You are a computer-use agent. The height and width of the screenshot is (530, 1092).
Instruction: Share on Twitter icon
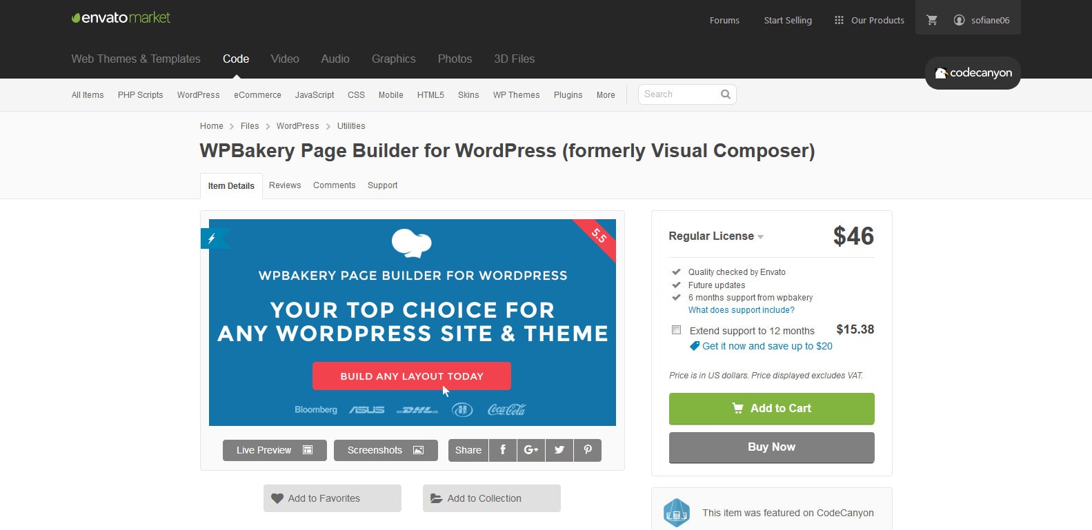pos(559,450)
